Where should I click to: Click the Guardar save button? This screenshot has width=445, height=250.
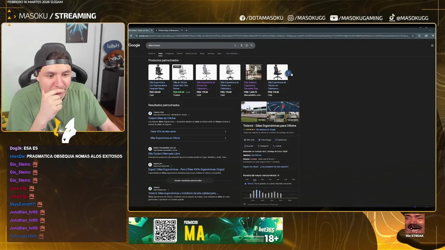(249, 146)
